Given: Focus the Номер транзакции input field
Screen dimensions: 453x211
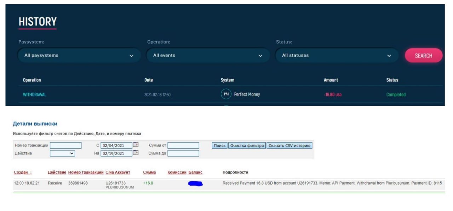Looking at the screenshot, I should point(65,145).
